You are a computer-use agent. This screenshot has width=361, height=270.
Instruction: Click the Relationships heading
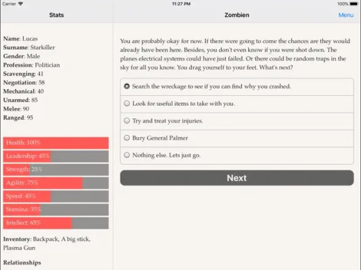22,263
